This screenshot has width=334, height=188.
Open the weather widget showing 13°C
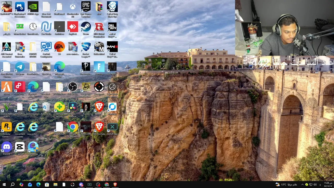click(287, 185)
